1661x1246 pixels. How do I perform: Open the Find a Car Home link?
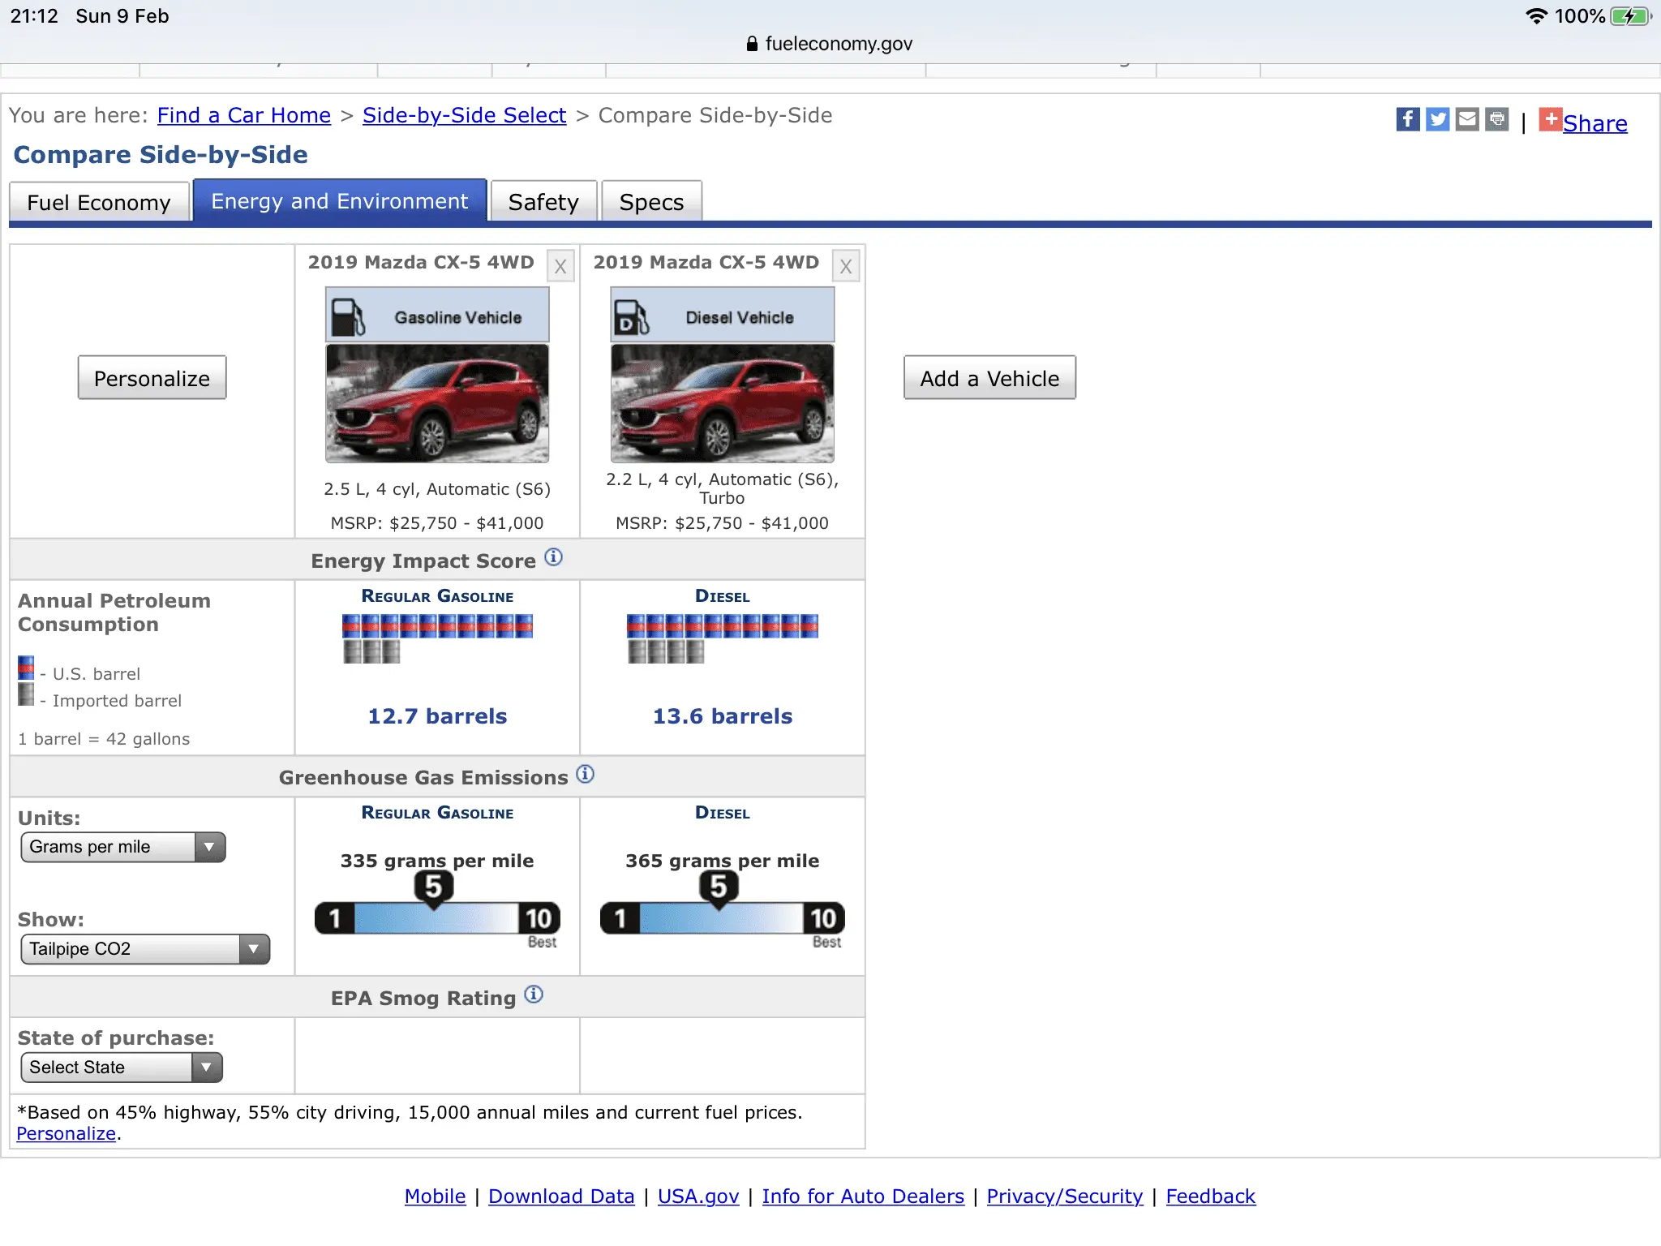click(244, 115)
